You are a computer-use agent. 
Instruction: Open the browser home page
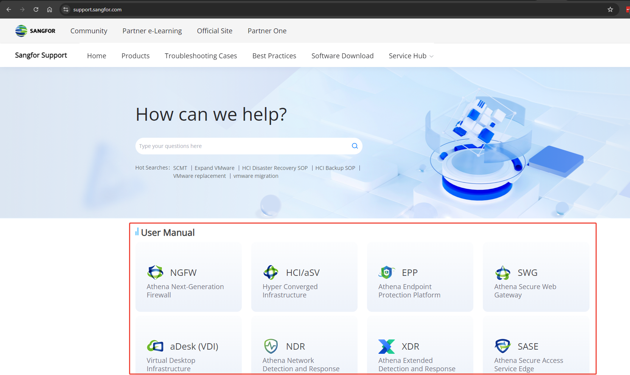coord(50,9)
